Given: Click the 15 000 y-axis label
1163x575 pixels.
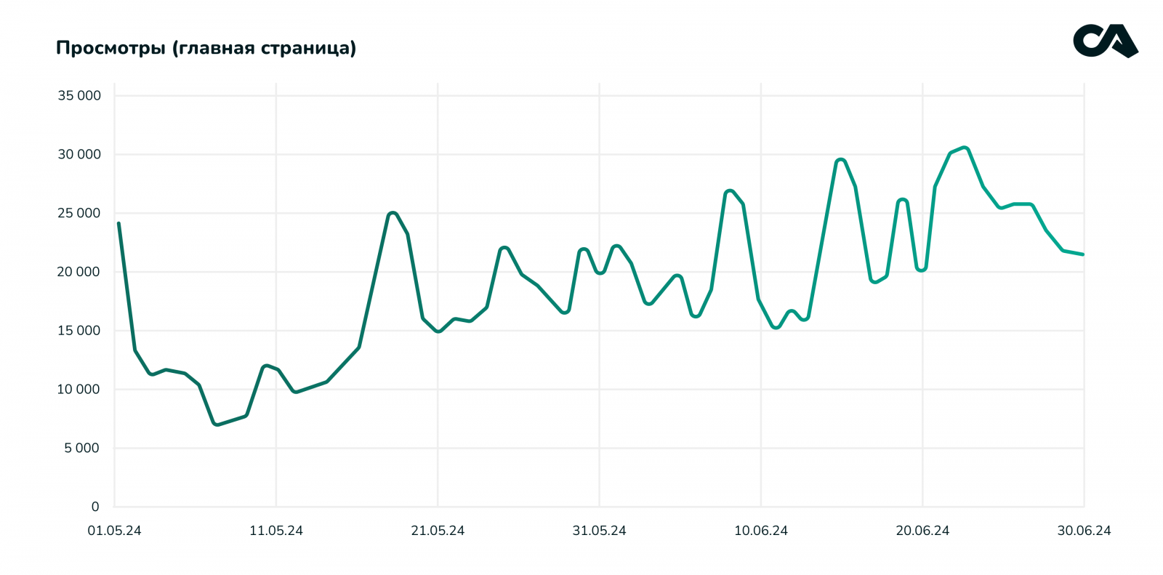Looking at the screenshot, I should pos(79,331).
